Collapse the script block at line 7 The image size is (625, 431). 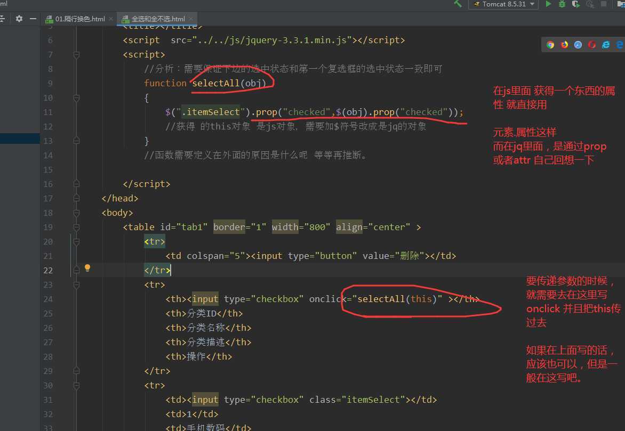click(x=77, y=54)
